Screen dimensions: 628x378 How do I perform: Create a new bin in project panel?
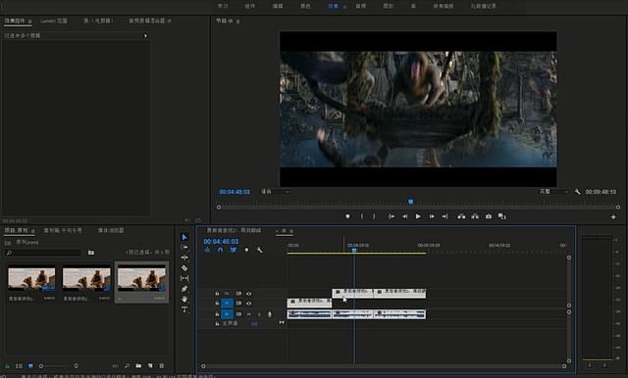coord(138,365)
